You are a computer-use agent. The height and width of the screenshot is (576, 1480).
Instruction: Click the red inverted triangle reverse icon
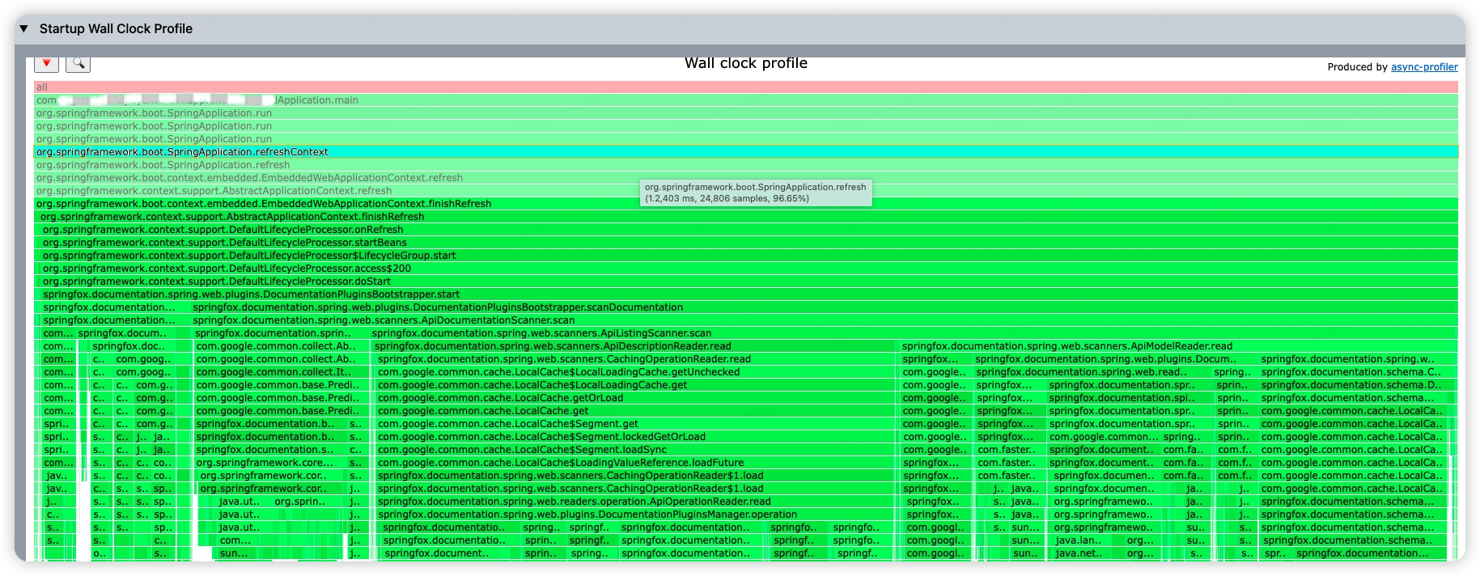[x=47, y=64]
